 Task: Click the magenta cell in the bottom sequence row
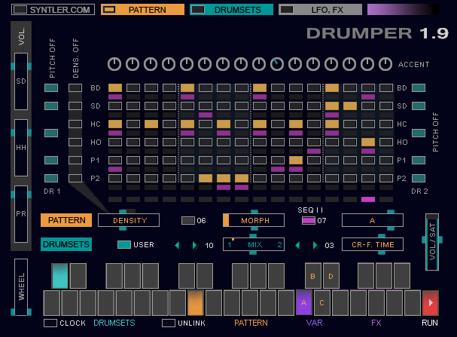tap(368, 200)
